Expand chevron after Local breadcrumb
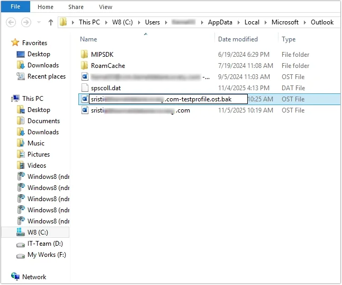This screenshot has width=342, height=285. [265, 22]
